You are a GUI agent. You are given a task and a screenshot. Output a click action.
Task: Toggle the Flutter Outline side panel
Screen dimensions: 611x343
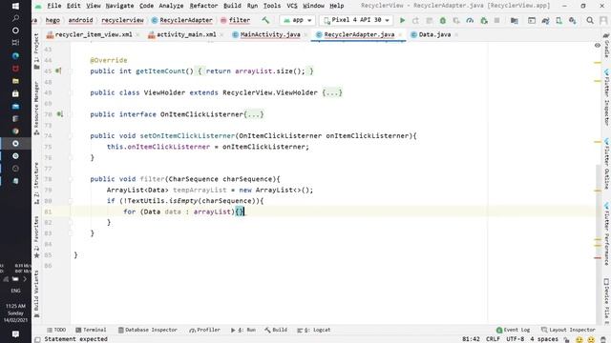click(607, 164)
